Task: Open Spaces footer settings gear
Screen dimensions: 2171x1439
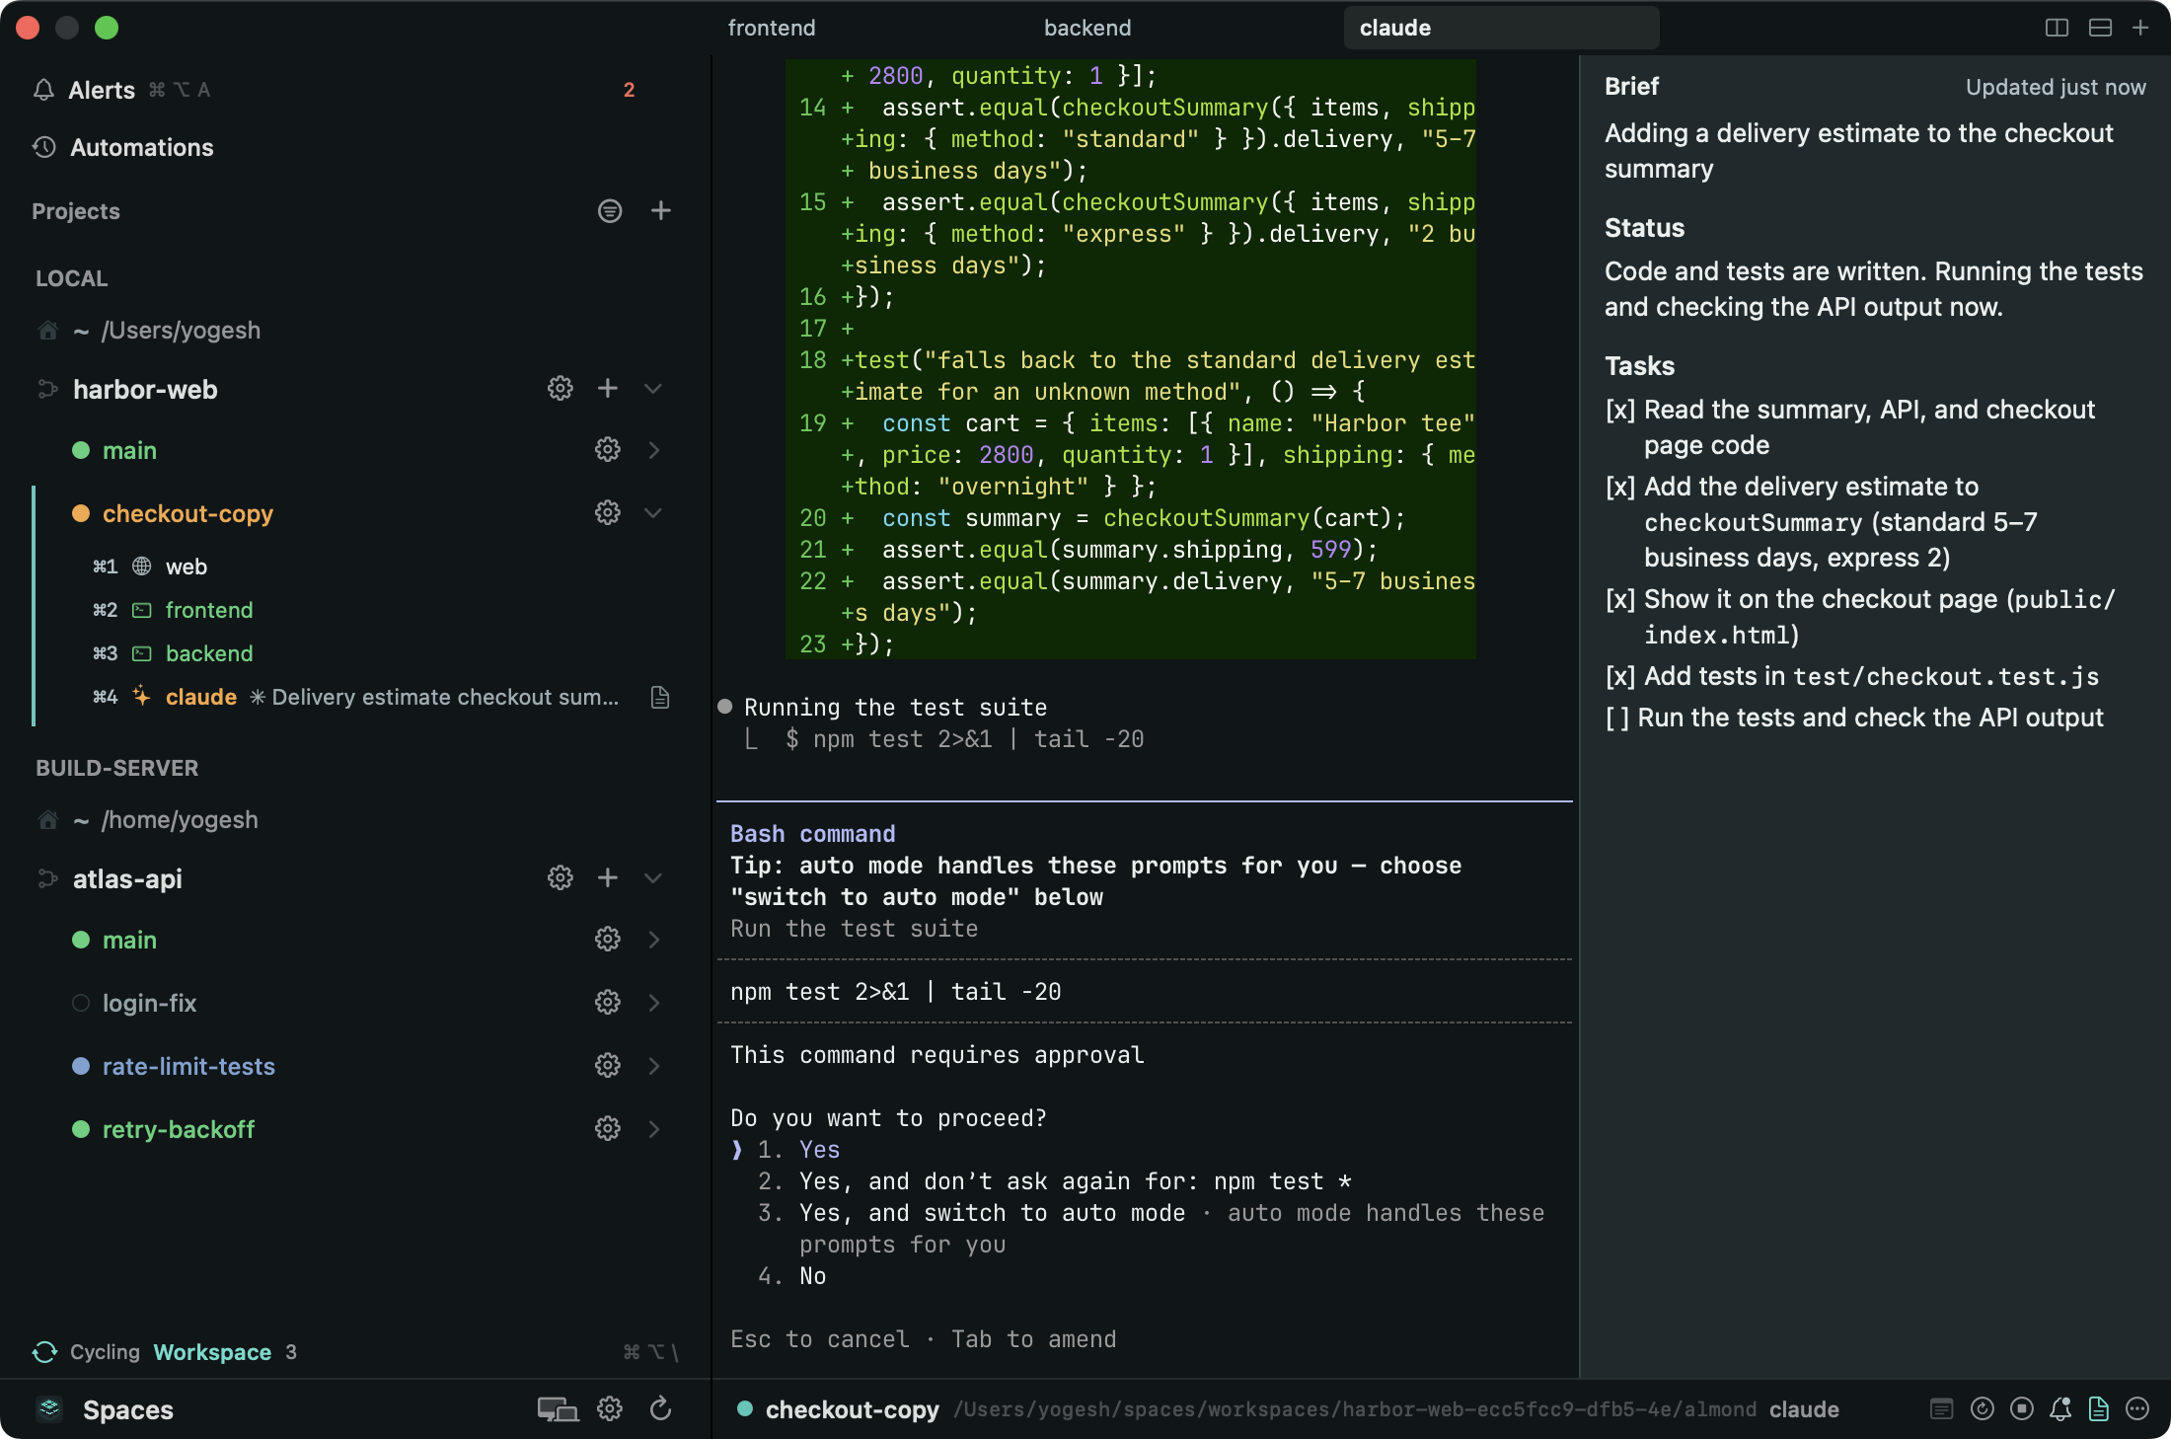Action: pyautogui.click(x=610, y=1409)
